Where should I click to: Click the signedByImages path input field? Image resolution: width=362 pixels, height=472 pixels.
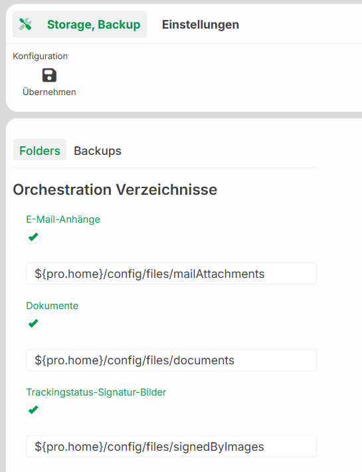[171, 447]
